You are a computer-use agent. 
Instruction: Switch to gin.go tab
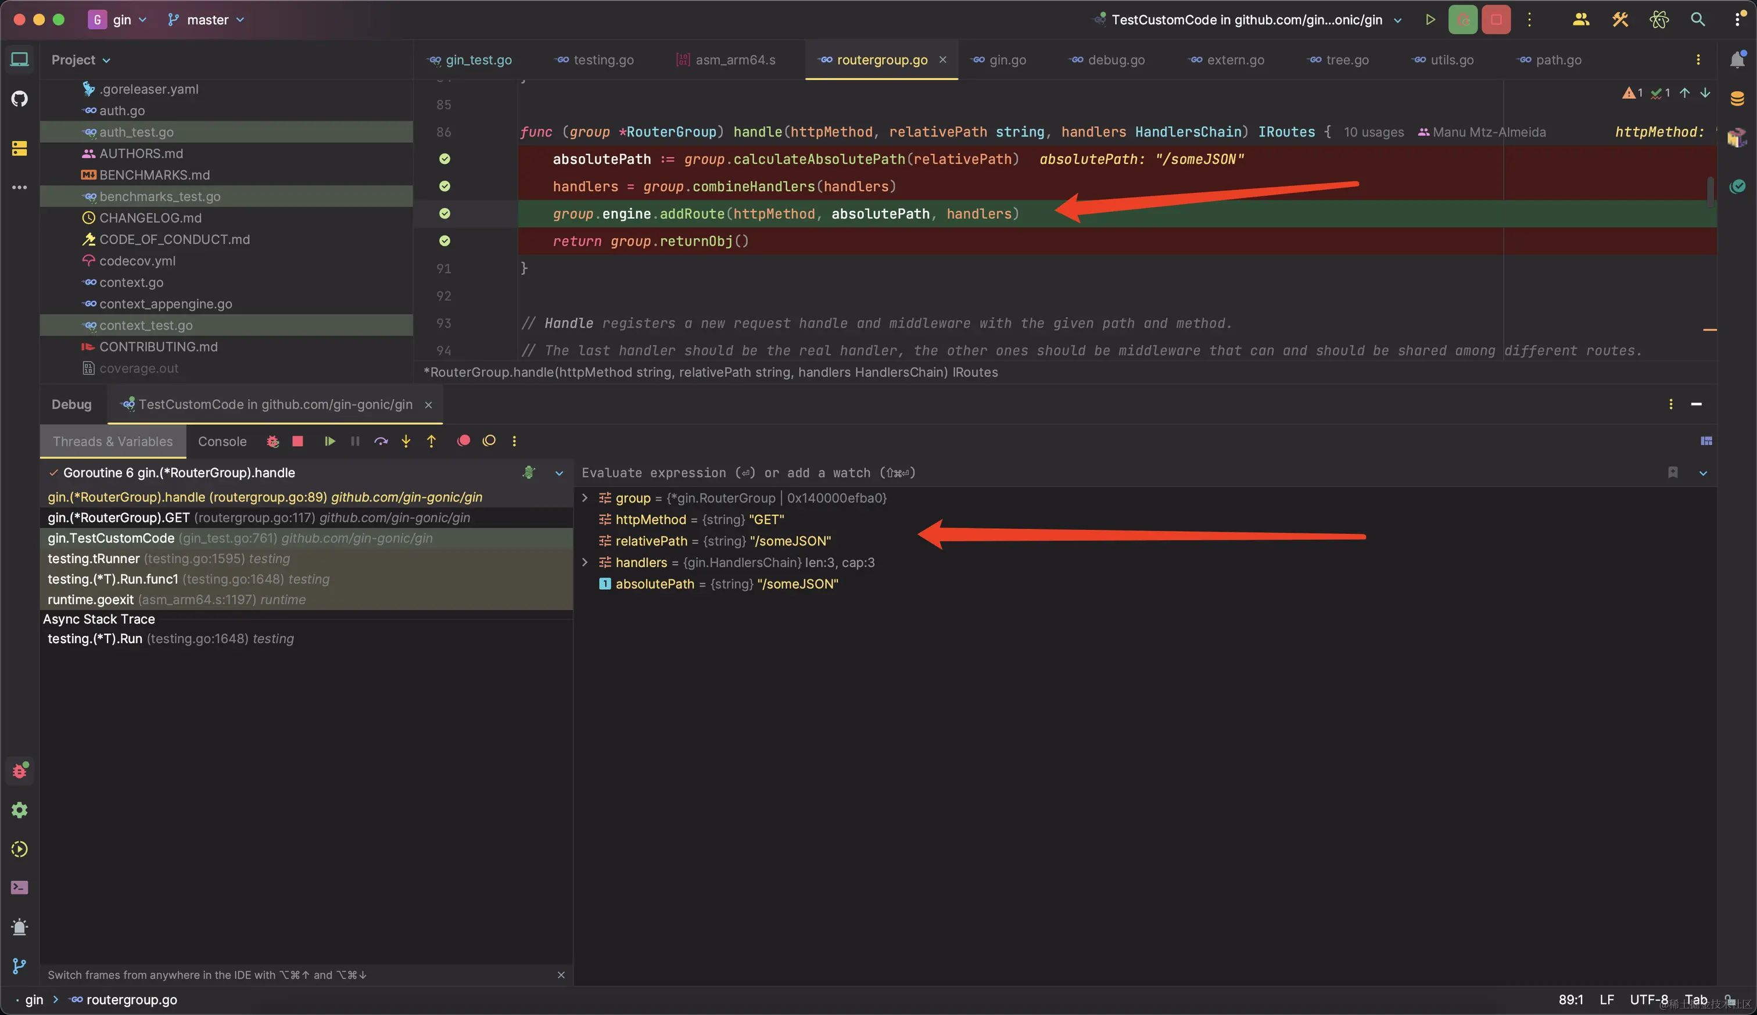click(x=999, y=60)
